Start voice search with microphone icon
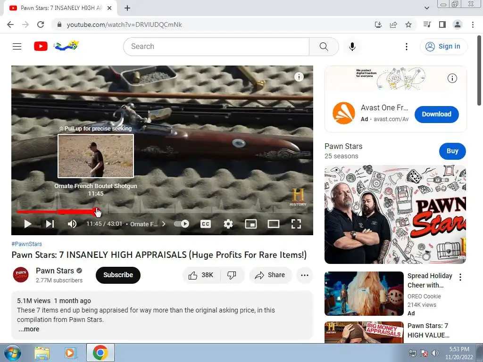 point(352,47)
